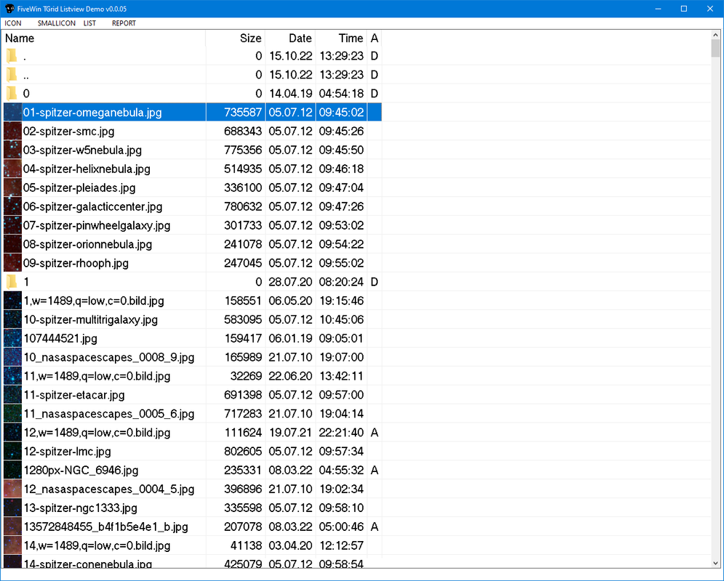Switch to ICON view
Viewport: 724px width, 581px height.
coord(13,23)
